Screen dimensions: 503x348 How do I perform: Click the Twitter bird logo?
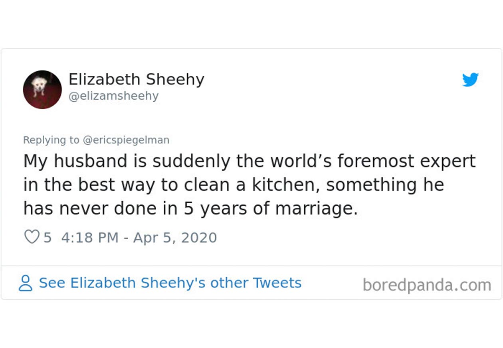click(470, 80)
